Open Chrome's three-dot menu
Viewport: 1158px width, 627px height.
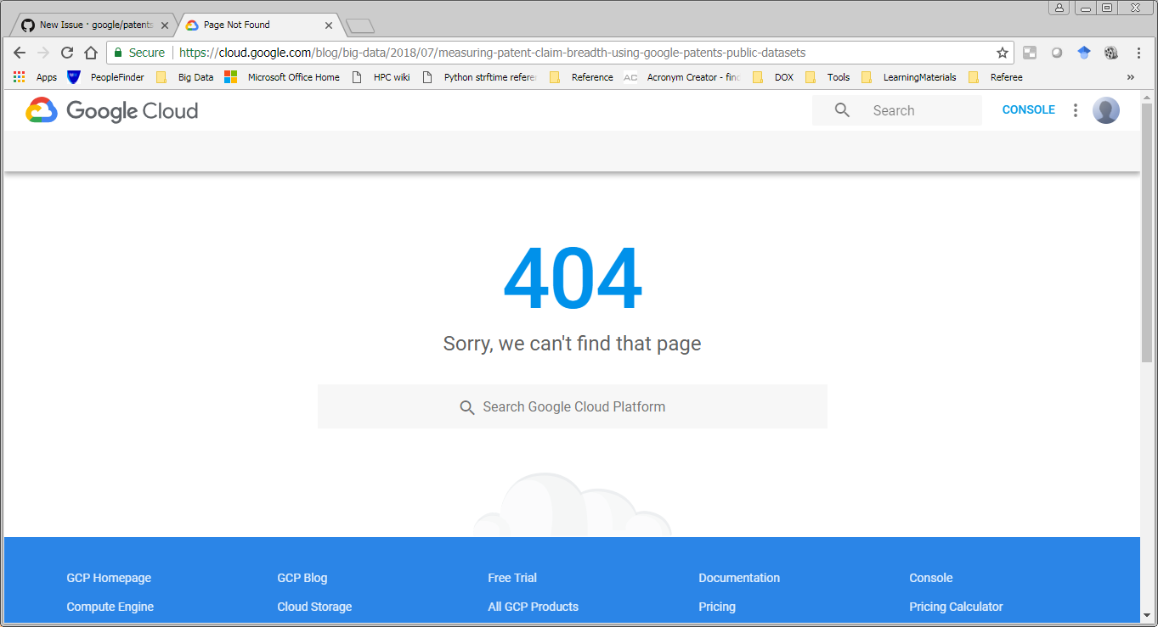(1138, 53)
